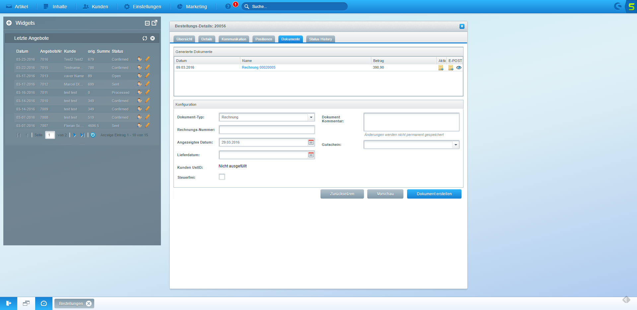Open calendar for Lieferdatum
This screenshot has width=637, height=310.
point(311,155)
